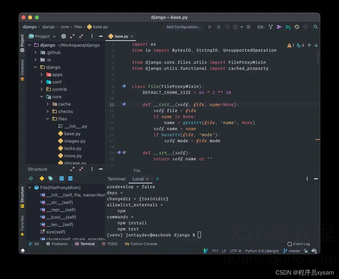Expand the checks folder

(48, 112)
